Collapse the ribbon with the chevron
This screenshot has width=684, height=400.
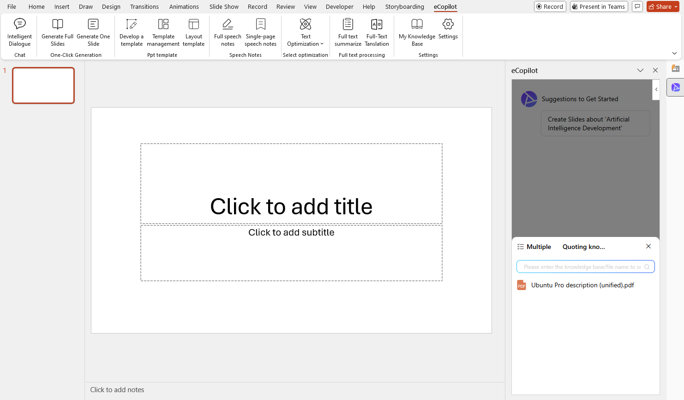pyautogui.click(x=674, y=54)
